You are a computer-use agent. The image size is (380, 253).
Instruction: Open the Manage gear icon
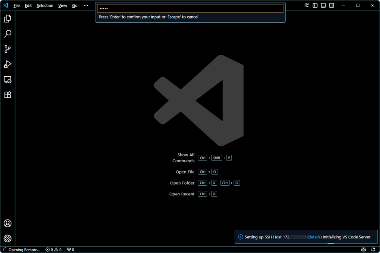tap(8, 238)
